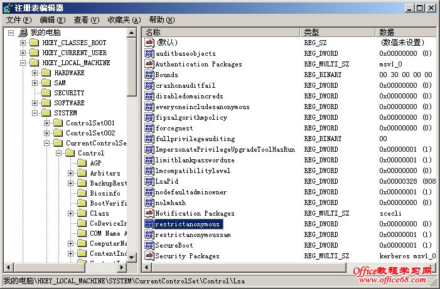440x289 pixels.
Task: Click the nodefaultadminowner value icon
Action: coord(149,192)
